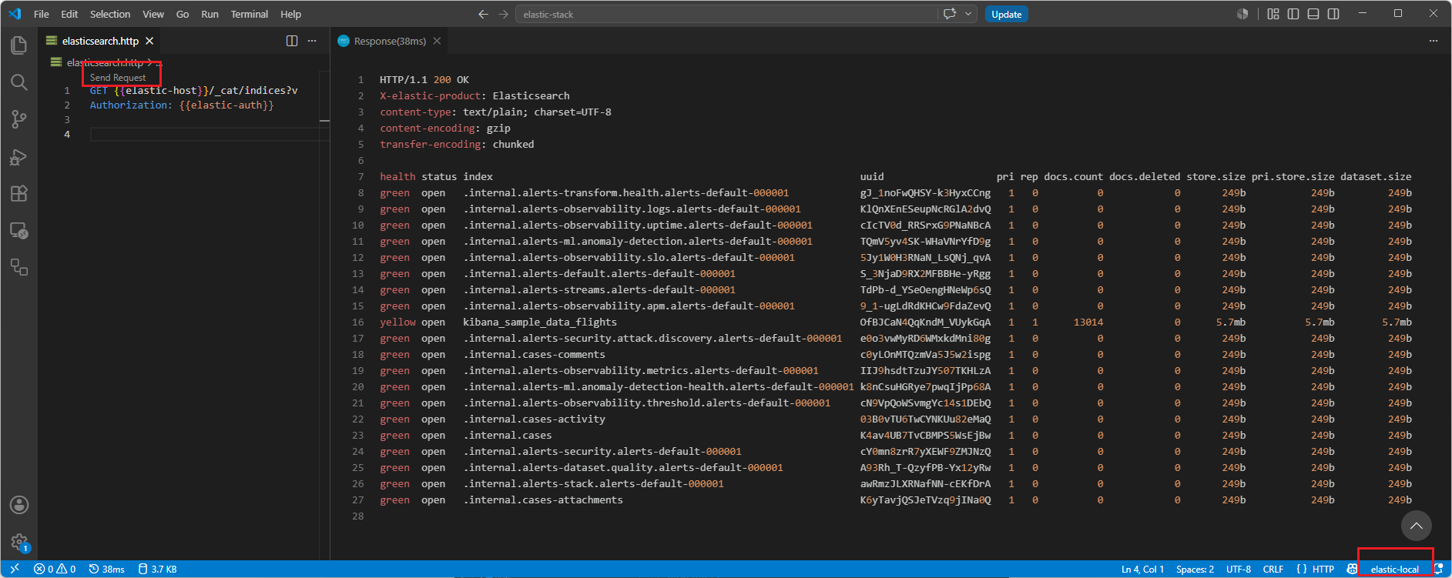
Task: Open the Explorer view in activity bar
Action: (x=19, y=45)
